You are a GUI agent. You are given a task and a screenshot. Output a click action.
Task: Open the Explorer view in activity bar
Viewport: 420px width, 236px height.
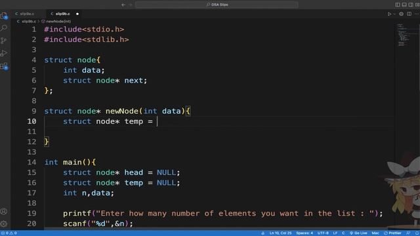pos(4,16)
